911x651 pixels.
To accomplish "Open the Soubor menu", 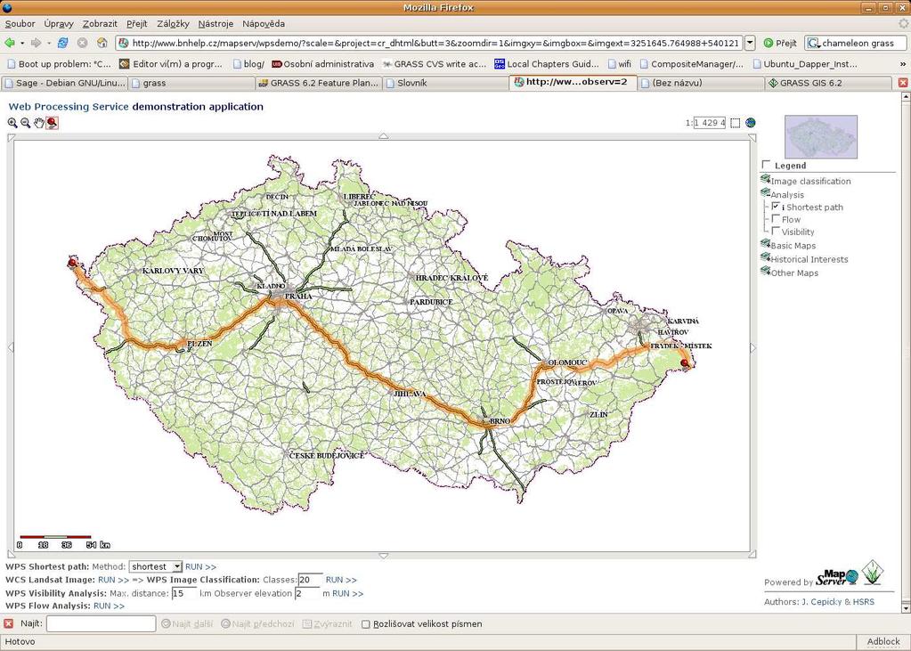I will pos(20,24).
